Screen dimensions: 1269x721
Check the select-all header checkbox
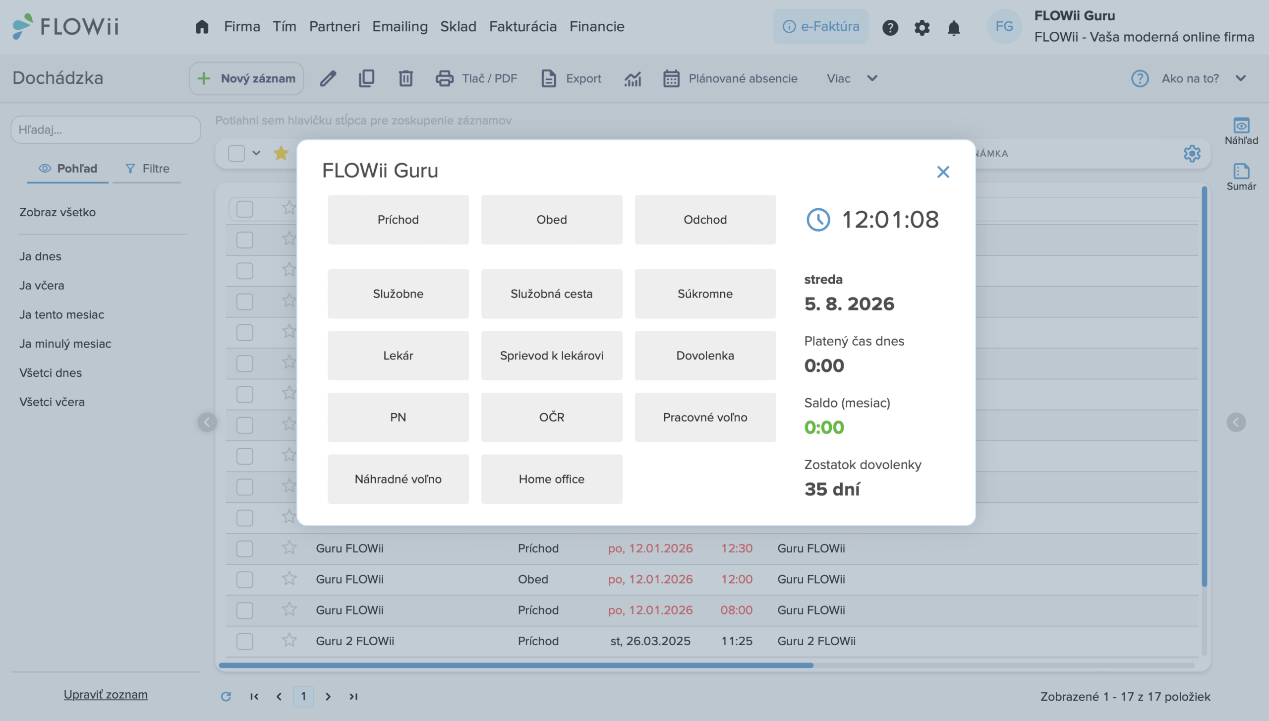pyautogui.click(x=236, y=153)
